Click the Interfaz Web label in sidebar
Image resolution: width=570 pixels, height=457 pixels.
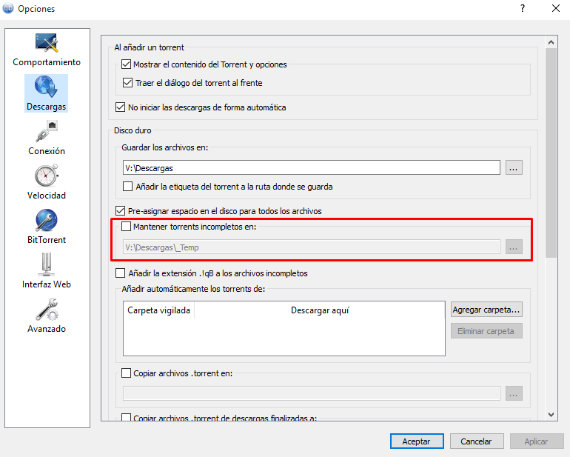[47, 284]
